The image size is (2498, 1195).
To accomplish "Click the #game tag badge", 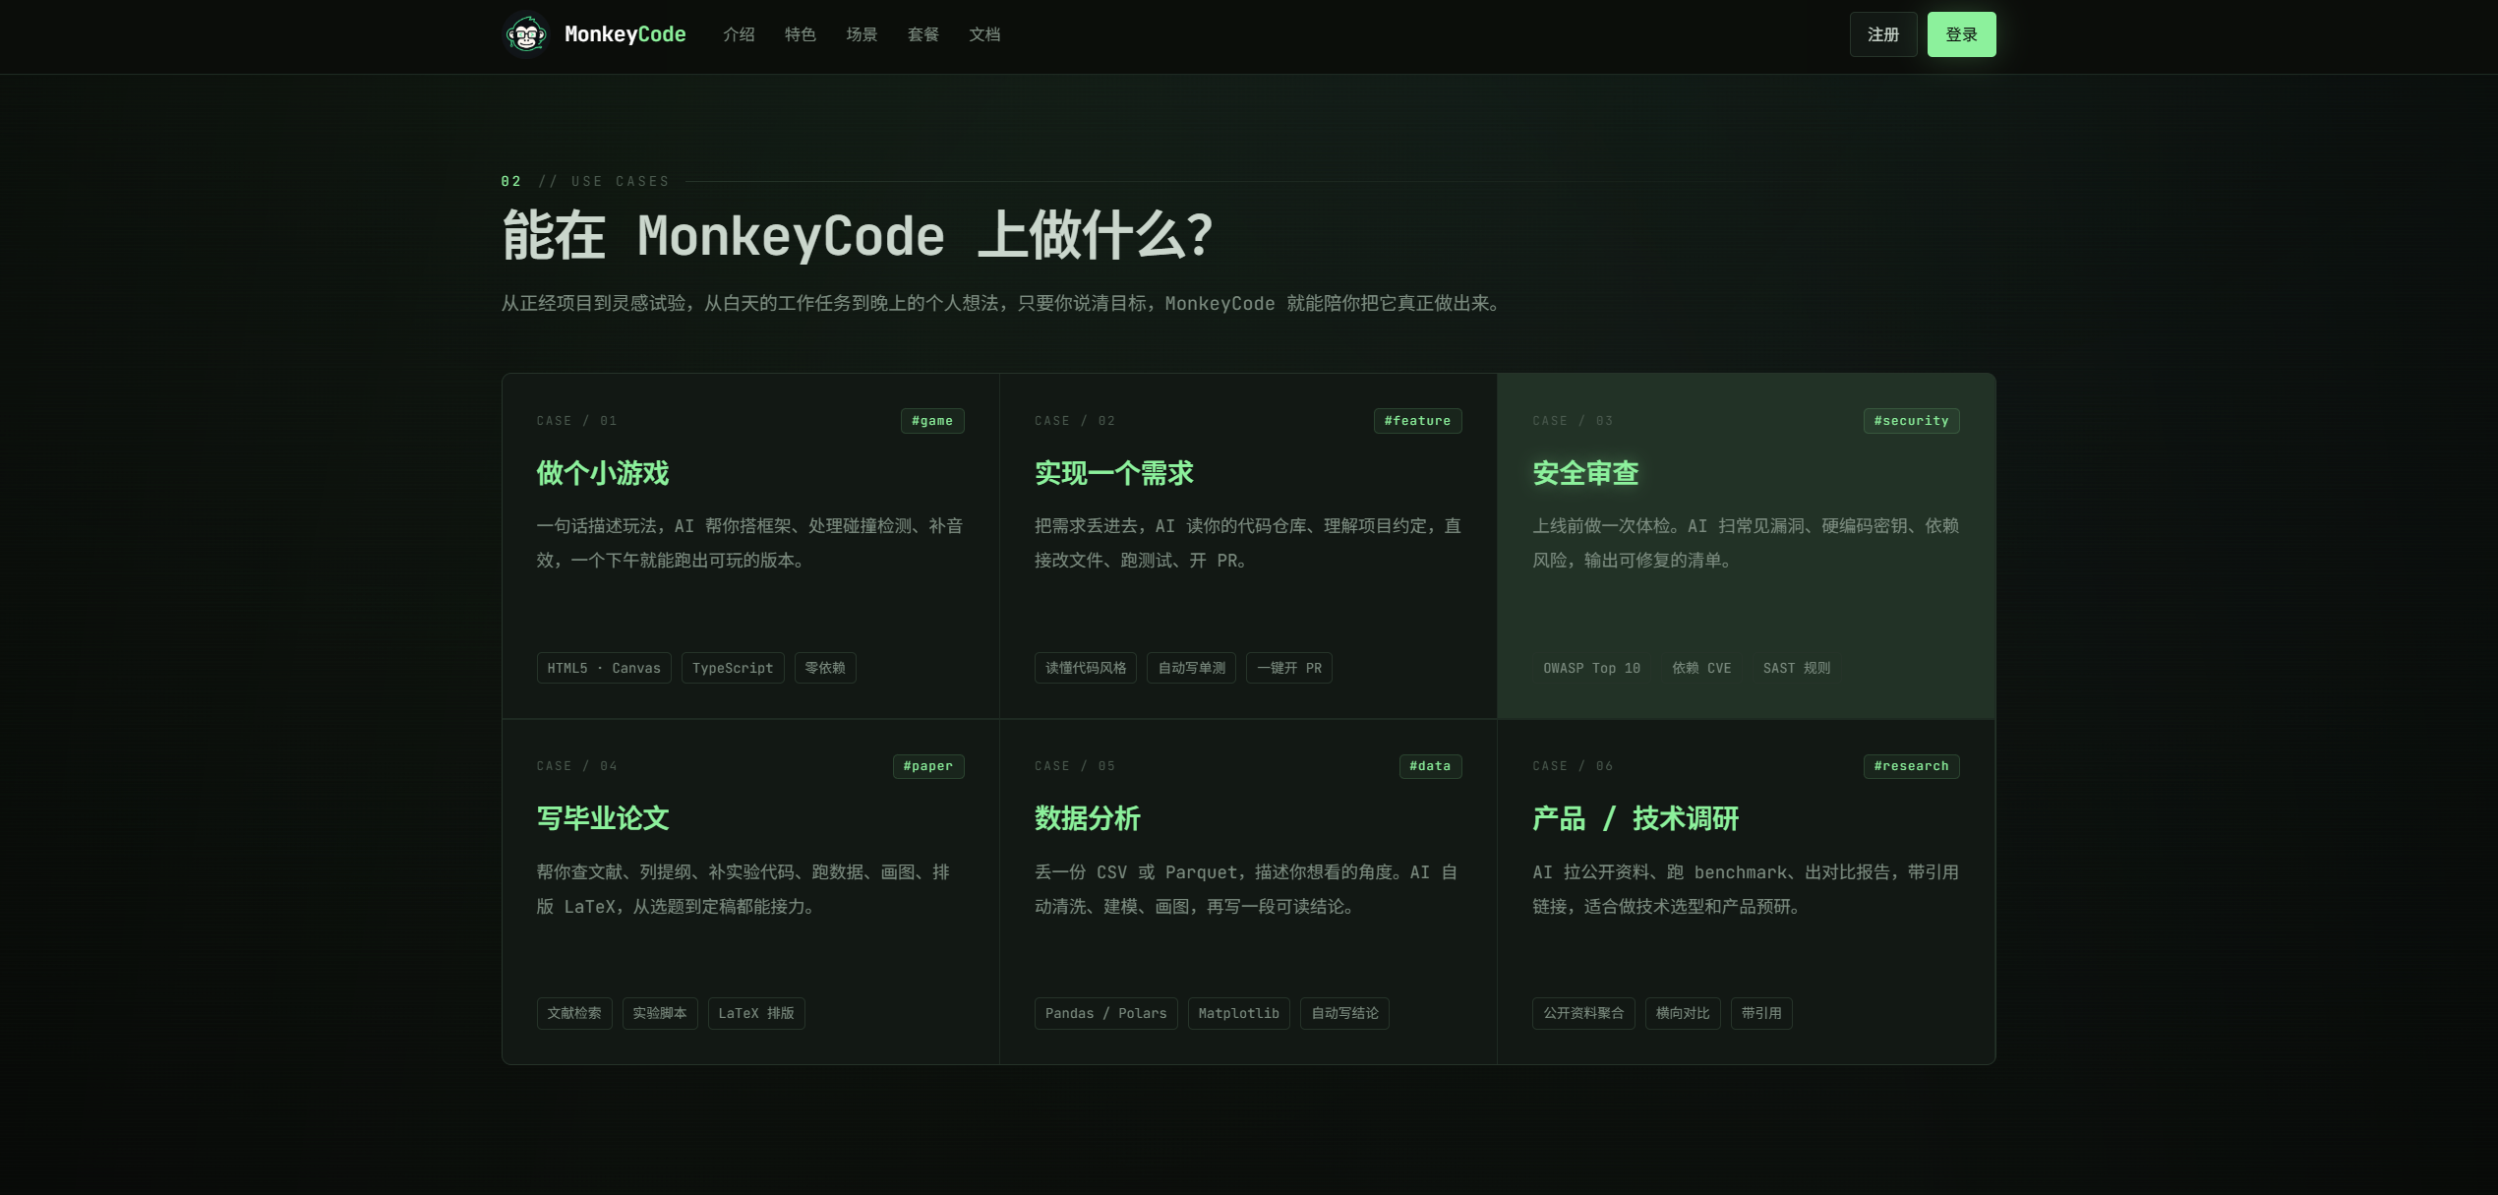I will point(931,421).
